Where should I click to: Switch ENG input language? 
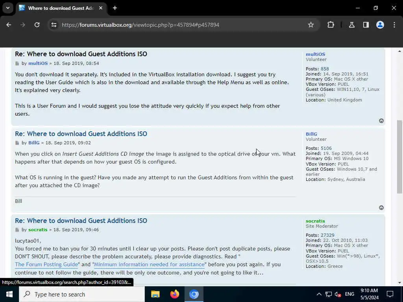[x=349, y=294]
